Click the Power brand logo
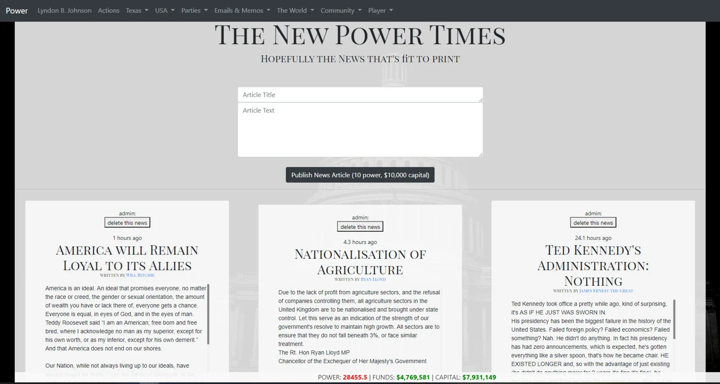The image size is (720, 384). coord(17,10)
